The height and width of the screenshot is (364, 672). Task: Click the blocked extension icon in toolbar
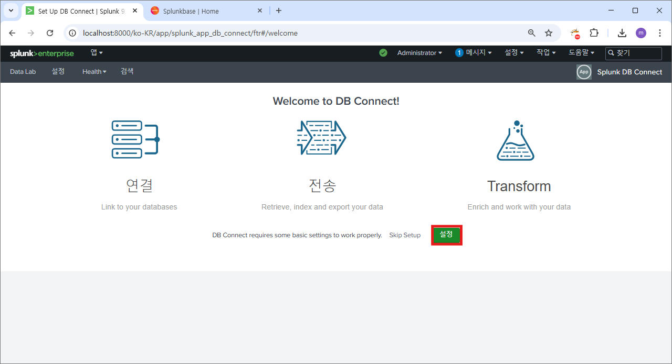575,34
